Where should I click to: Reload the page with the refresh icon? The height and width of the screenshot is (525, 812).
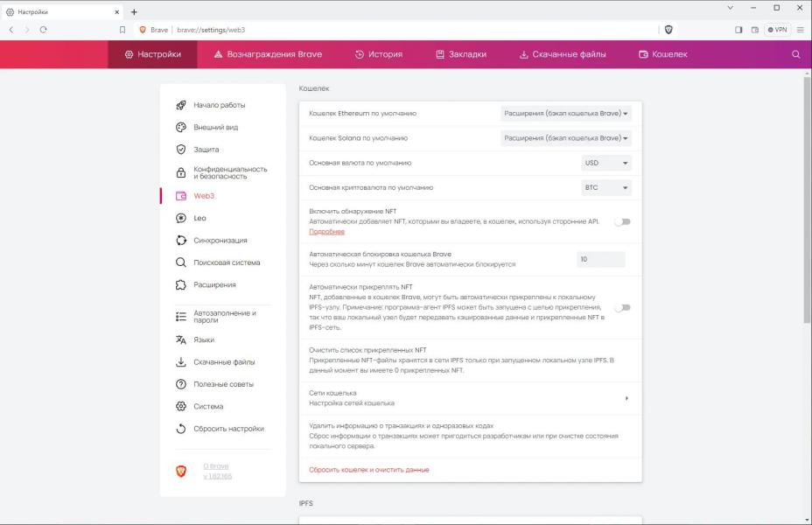click(x=44, y=30)
